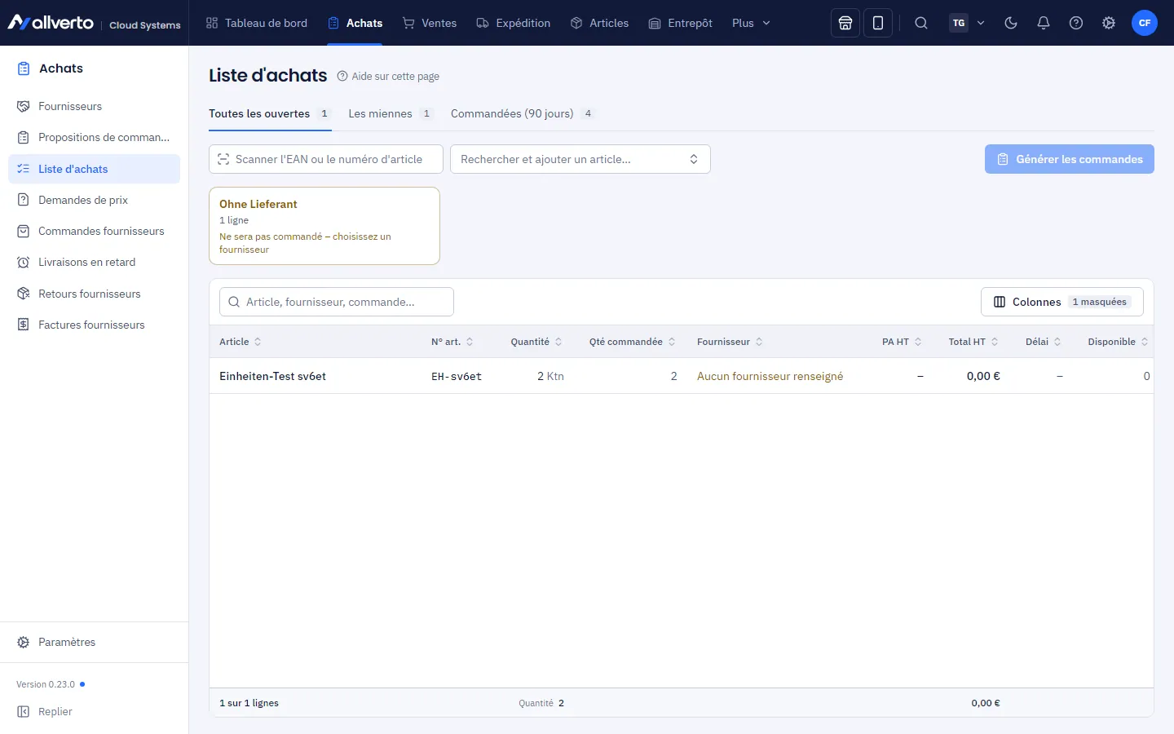Viewport: 1174px width, 734px height.
Task: Sort table by Quantité column
Action: point(536,342)
